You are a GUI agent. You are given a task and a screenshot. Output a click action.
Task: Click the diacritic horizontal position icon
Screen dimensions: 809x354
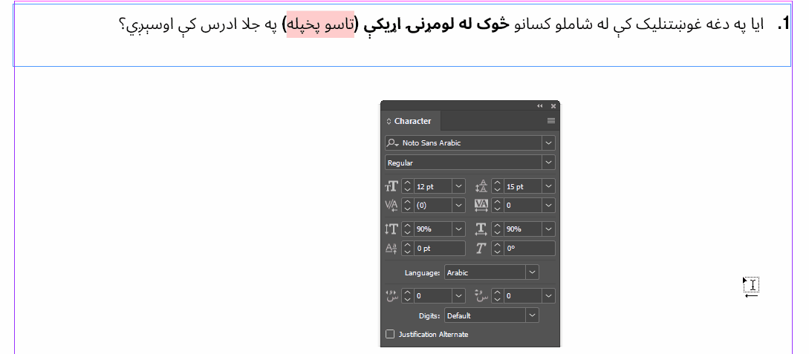(x=392, y=296)
